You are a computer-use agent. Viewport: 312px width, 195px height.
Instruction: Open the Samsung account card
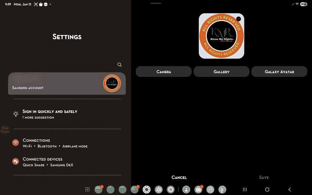coord(67,83)
